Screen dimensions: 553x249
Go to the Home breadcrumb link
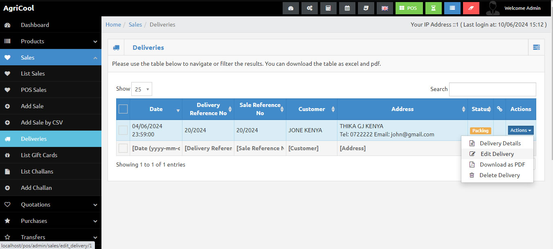(x=113, y=24)
